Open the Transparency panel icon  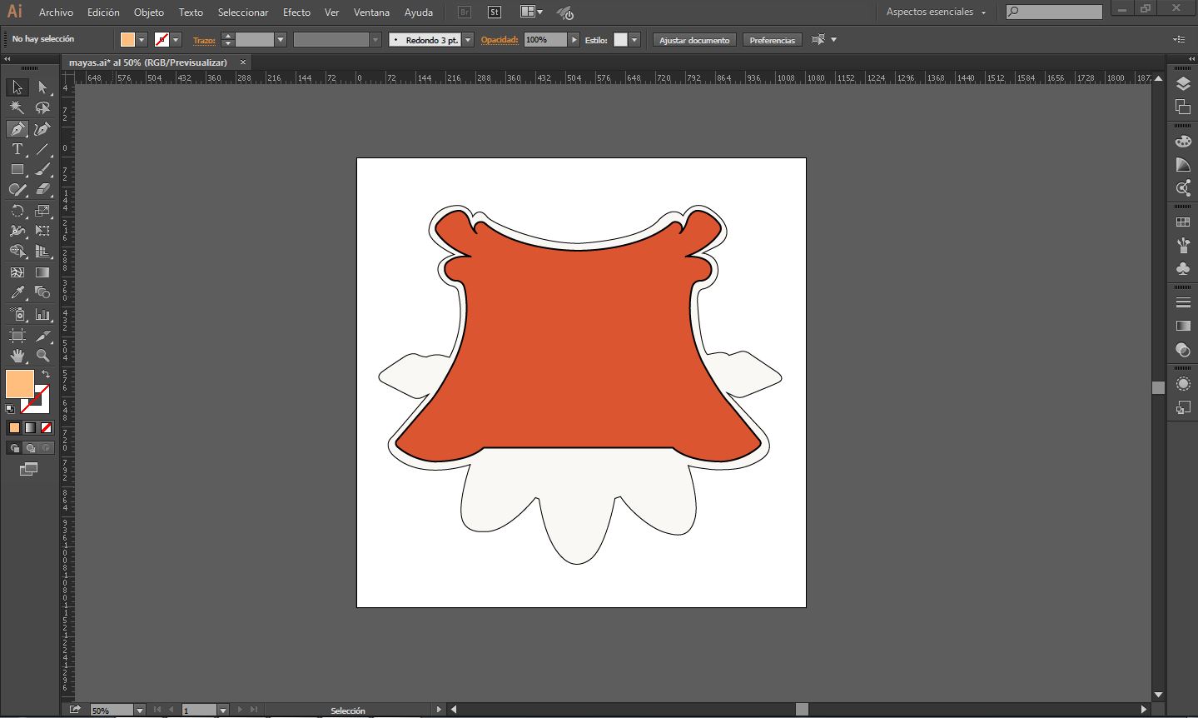coord(1183,349)
